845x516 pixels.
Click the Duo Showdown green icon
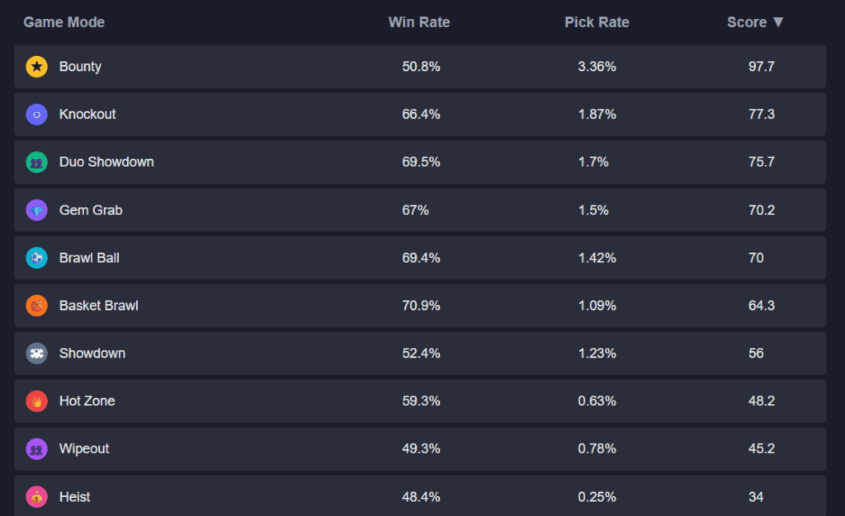36,162
